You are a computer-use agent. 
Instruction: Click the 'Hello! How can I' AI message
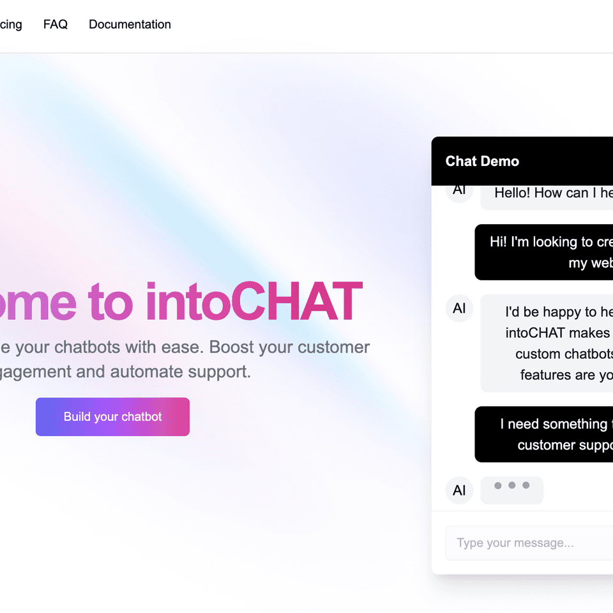point(547,197)
